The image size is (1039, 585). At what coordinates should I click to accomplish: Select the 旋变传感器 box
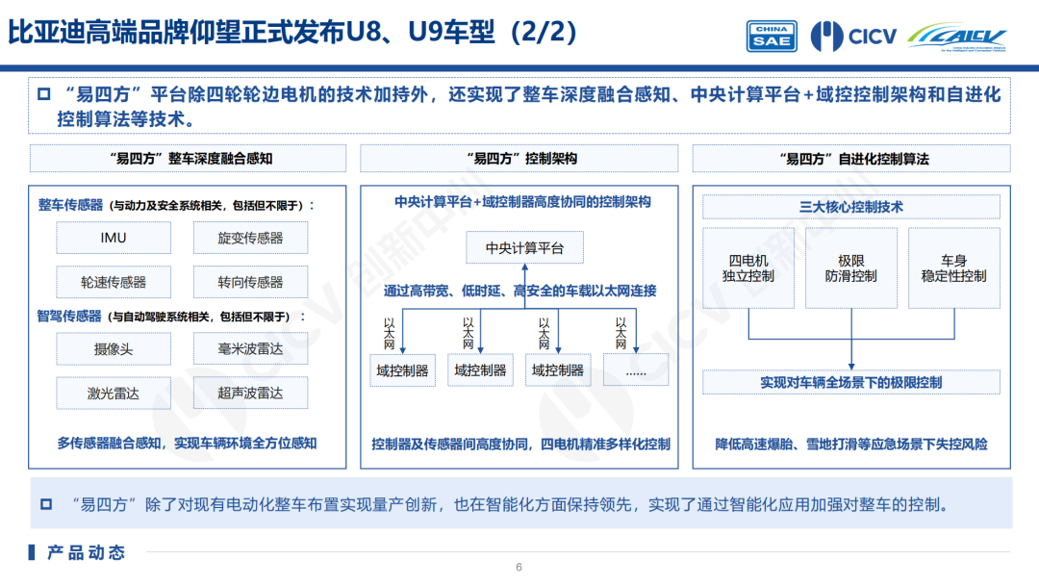[x=250, y=238]
